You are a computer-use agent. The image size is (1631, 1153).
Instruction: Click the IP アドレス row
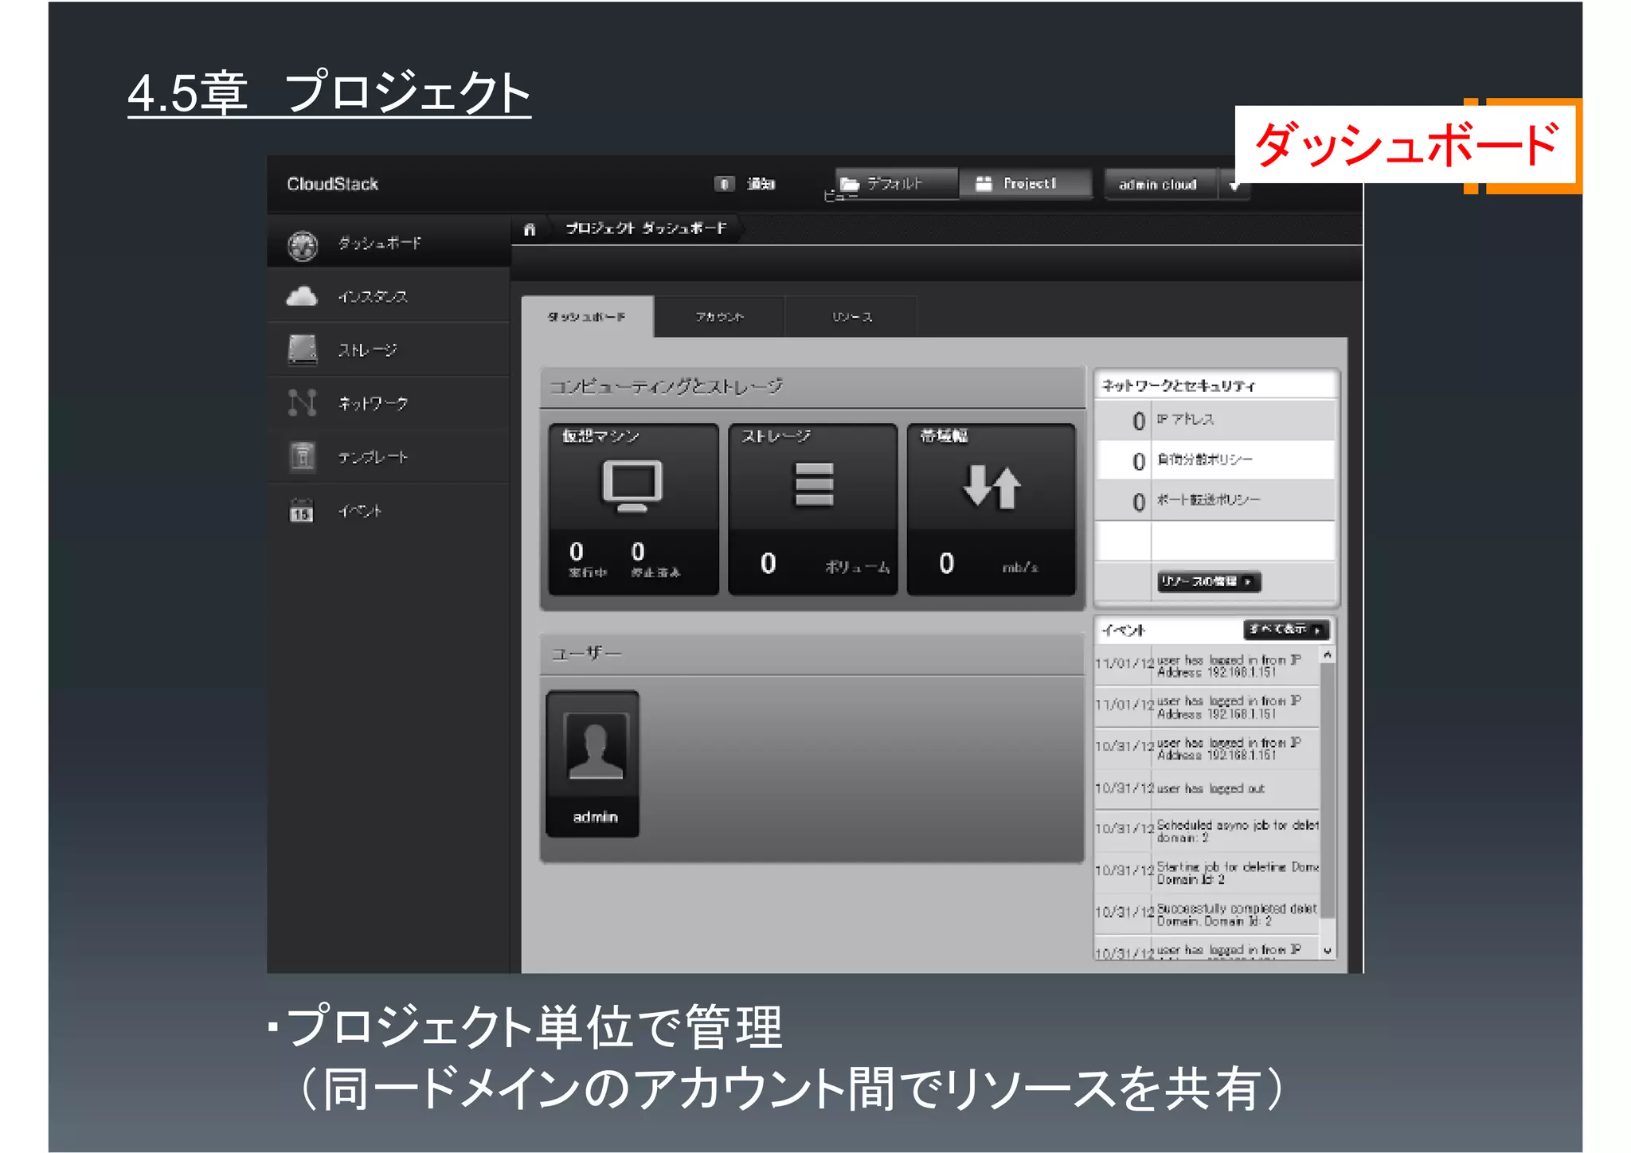coord(1215,420)
